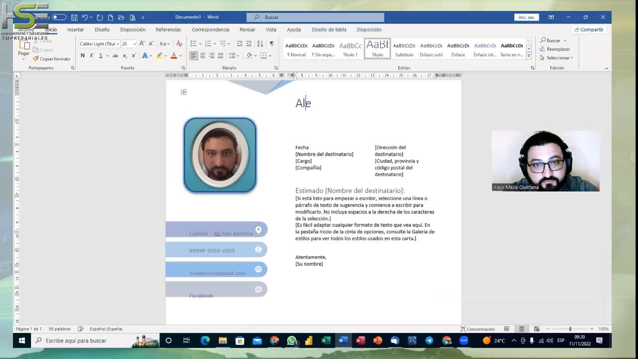Click Copiar formato format painter
Image resolution: width=638 pixels, height=359 pixels.
[51, 59]
